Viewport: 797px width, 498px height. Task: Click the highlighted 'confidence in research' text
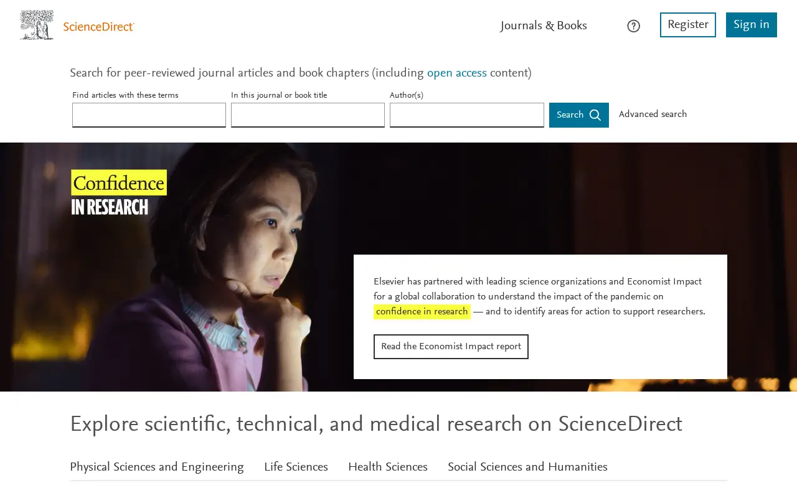click(x=422, y=312)
